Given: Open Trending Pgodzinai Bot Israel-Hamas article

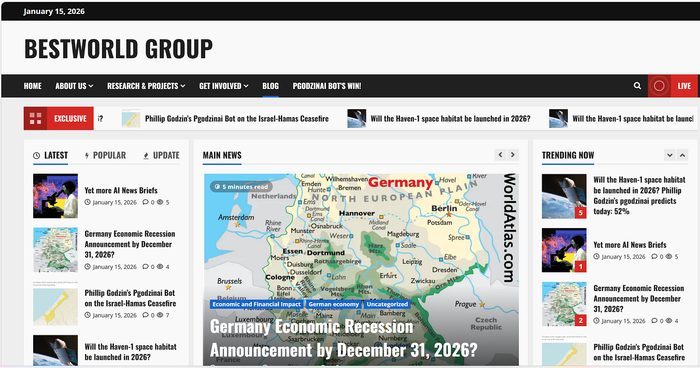Looking at the screenshot, I should (639, 352).
